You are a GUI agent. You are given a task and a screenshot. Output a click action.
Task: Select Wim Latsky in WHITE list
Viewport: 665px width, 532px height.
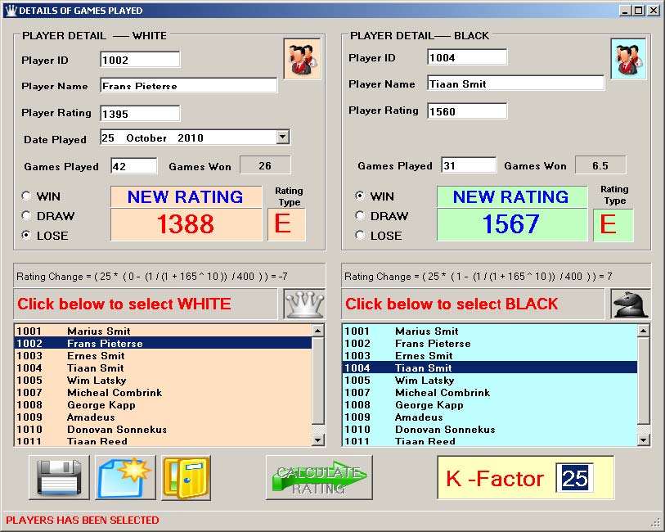point(164,380)
